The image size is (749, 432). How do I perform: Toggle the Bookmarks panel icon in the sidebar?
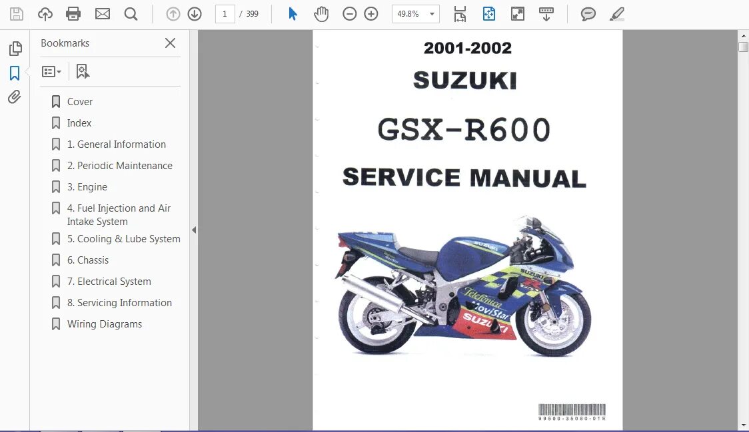[15, 73]
